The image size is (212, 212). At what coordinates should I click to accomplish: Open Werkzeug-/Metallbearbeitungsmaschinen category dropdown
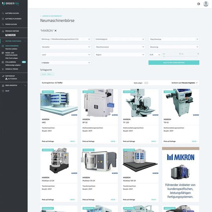(x=66, y=39)
